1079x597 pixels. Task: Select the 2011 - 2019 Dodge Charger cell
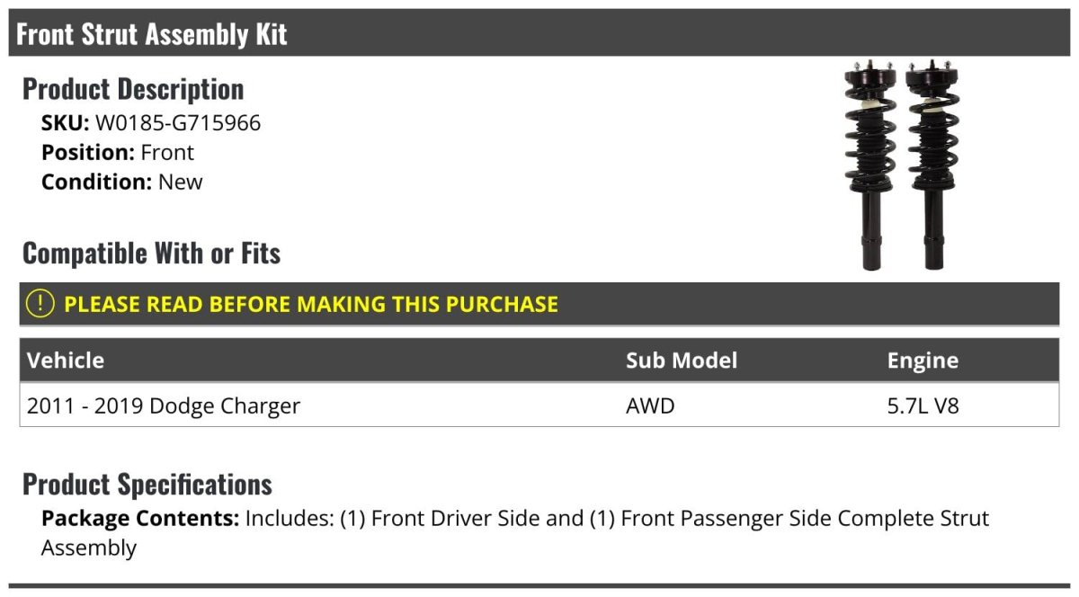[164, 405]
